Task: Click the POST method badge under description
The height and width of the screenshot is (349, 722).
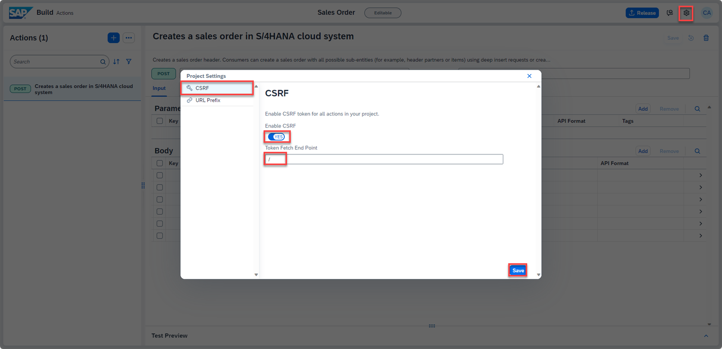Action: tap(163, 74)
